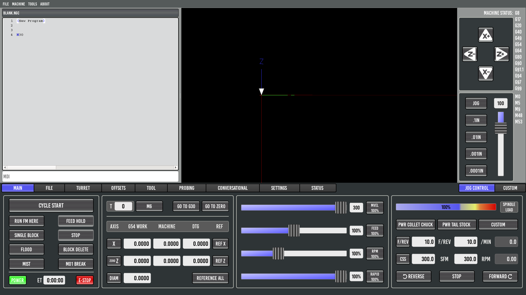Viewport: 526px width, 295px height.
Task: Reset MVEL 100% override button
Action: tap(375, 208)
